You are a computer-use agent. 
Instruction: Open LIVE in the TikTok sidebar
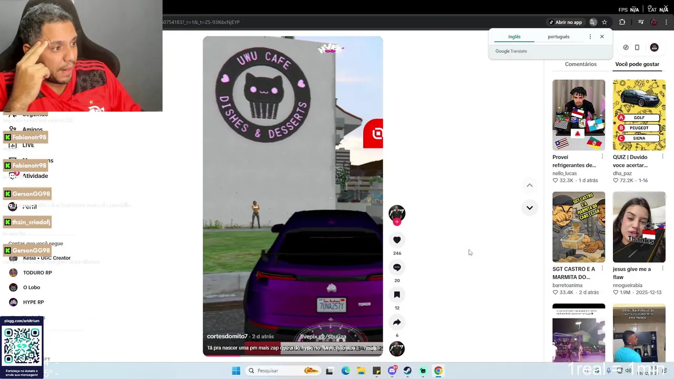(x=28, y=145)
